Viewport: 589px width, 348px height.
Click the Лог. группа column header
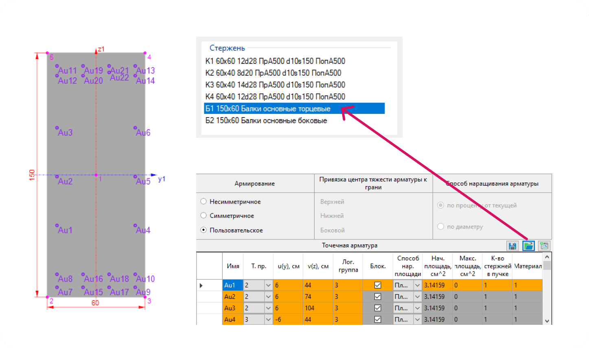pyautogui.click(x=348, y=266)
